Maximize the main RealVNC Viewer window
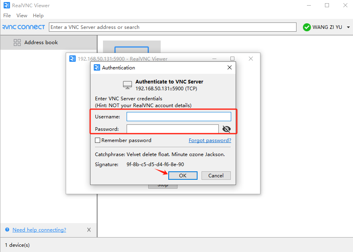The width and height of the screenshot is (353, 252). point(327,5)
